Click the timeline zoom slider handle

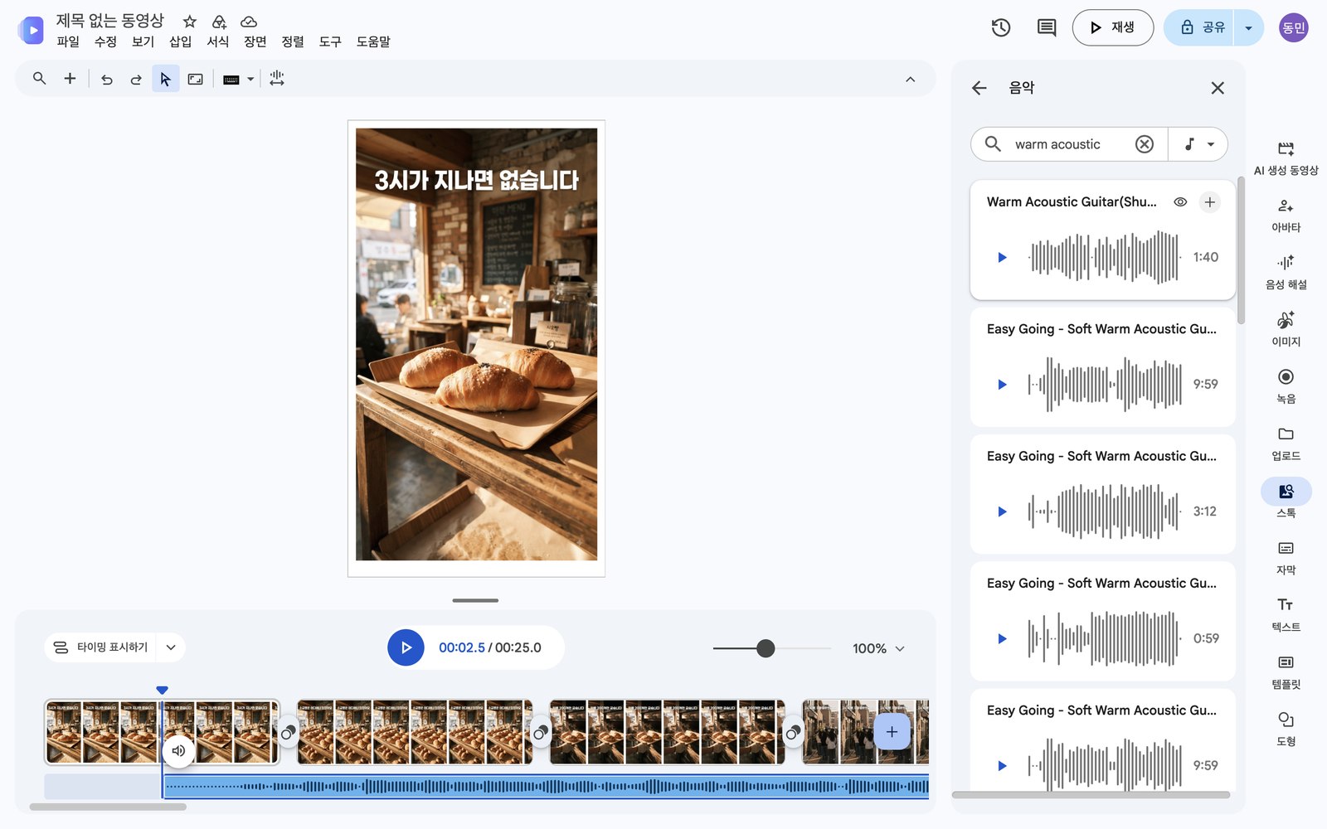point(766,648)
